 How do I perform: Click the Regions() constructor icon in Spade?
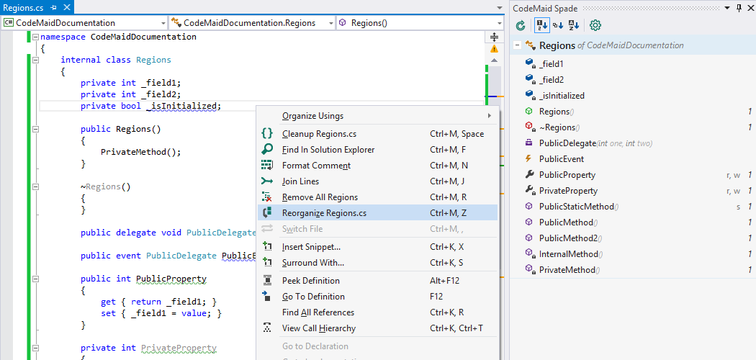[529, 112]
